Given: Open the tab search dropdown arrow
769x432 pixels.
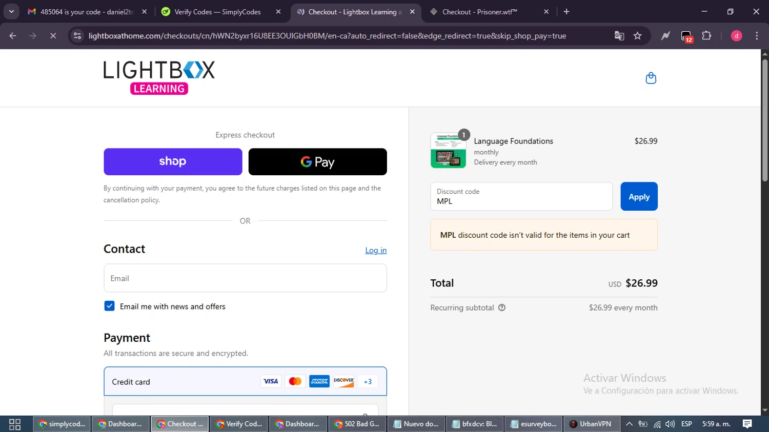Looking at the screenshot, I should coord(11,12).
